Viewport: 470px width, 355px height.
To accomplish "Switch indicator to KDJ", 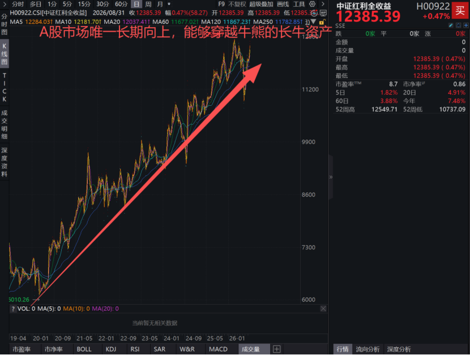I will coord(111,349).
